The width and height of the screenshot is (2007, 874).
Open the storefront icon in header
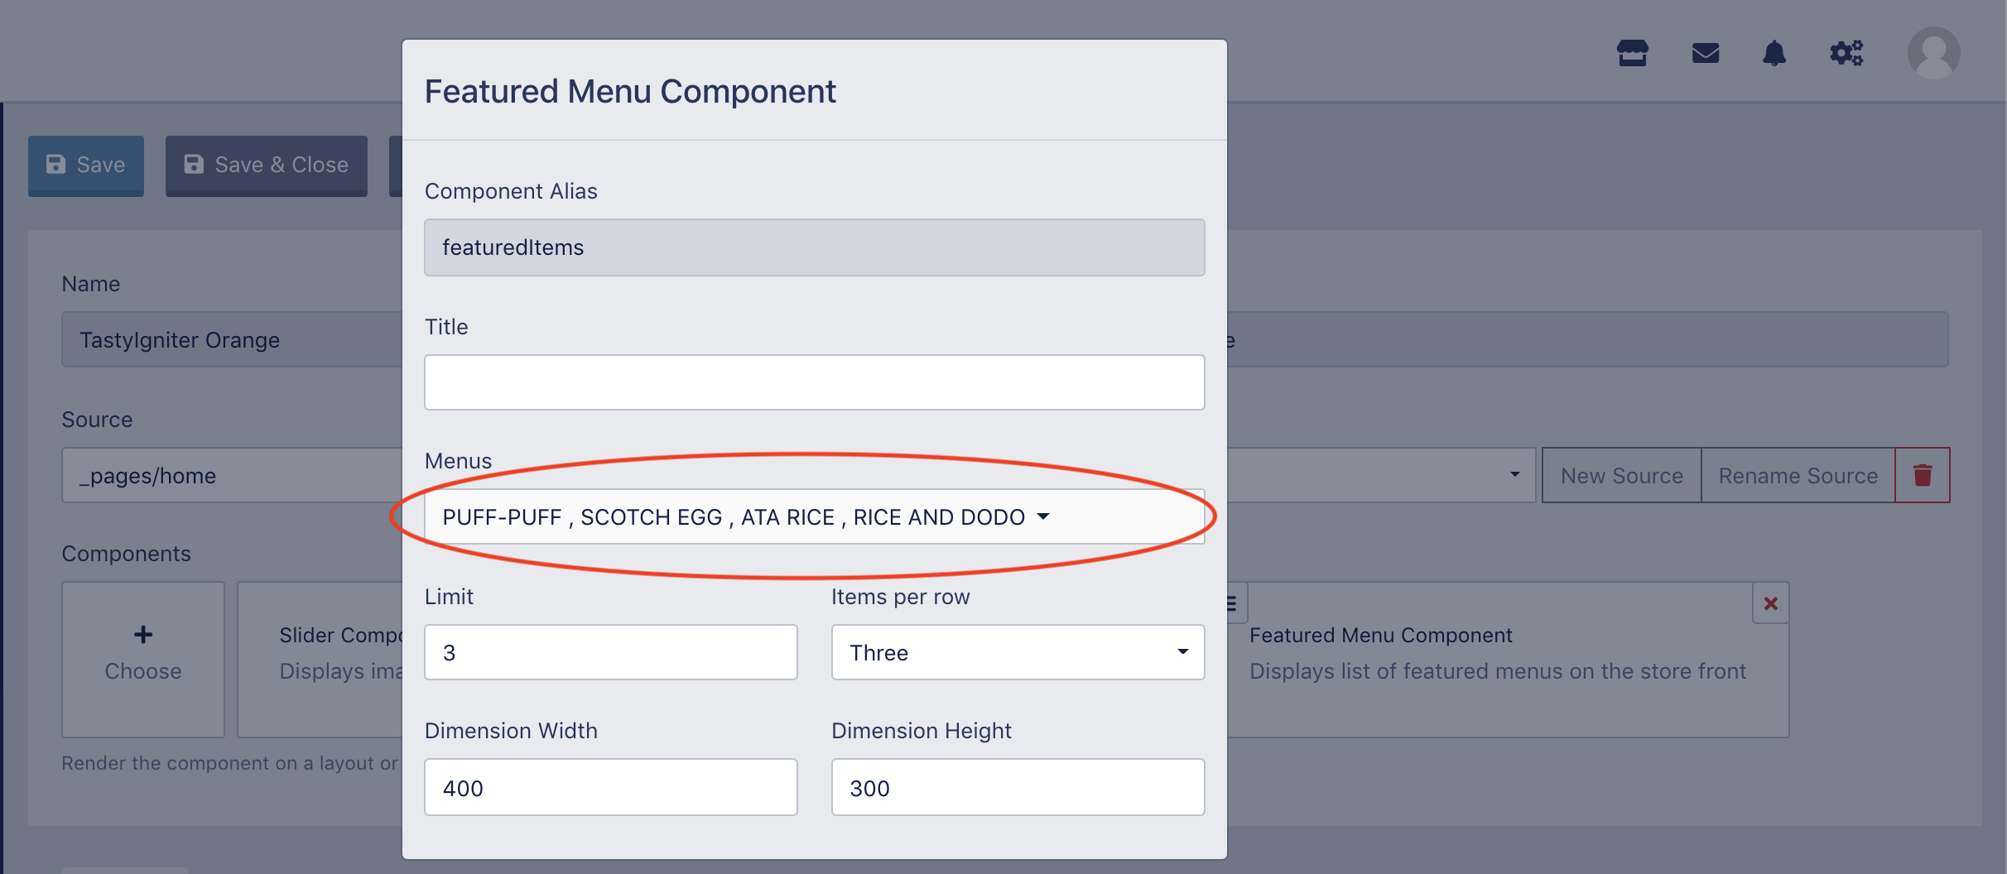pos(1632,53)
